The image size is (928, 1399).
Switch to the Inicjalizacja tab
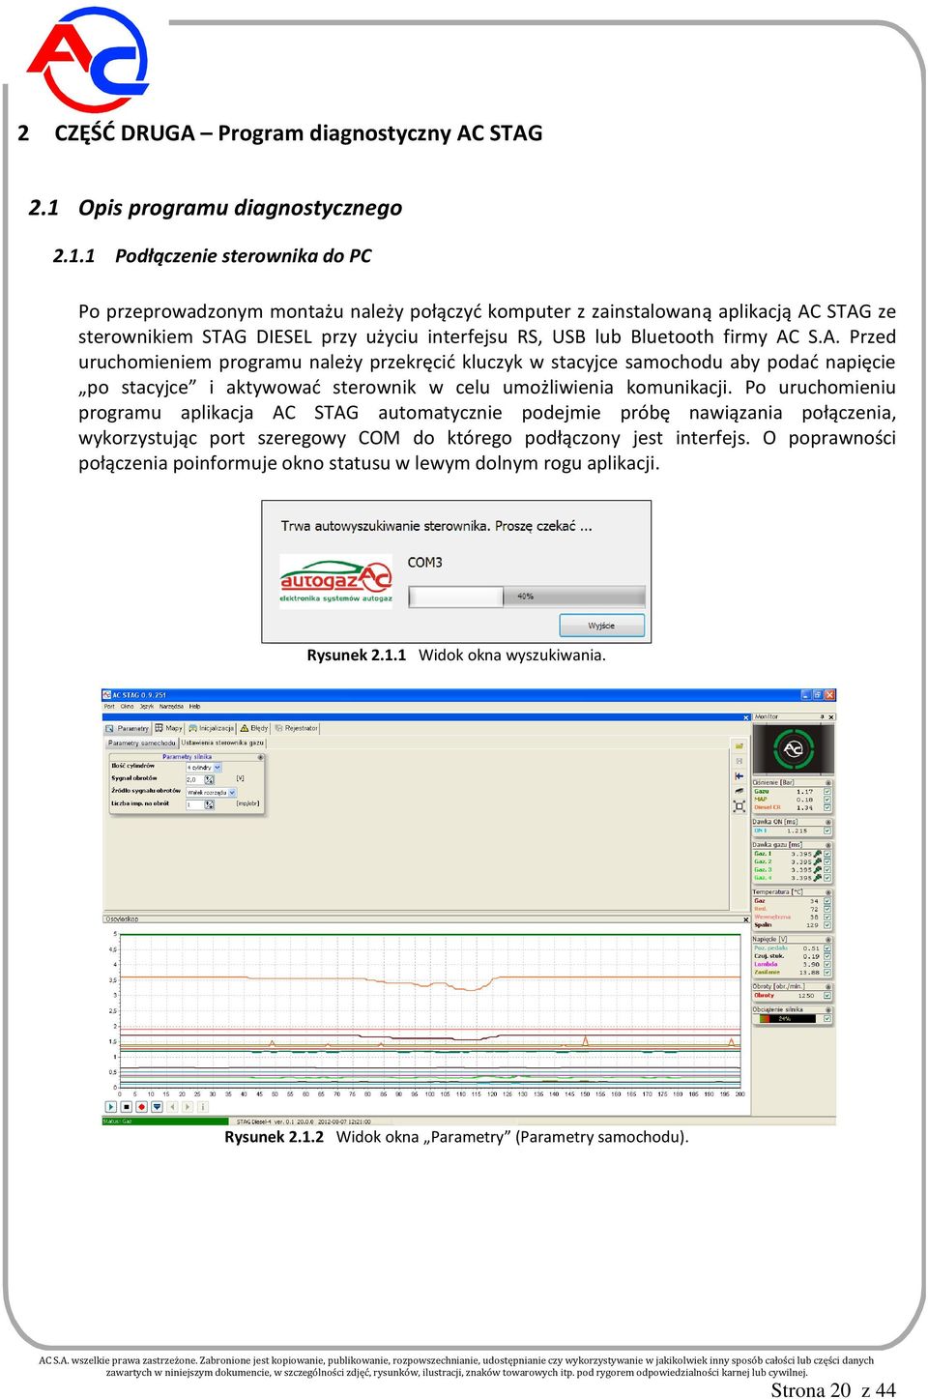tap(212, 728)
